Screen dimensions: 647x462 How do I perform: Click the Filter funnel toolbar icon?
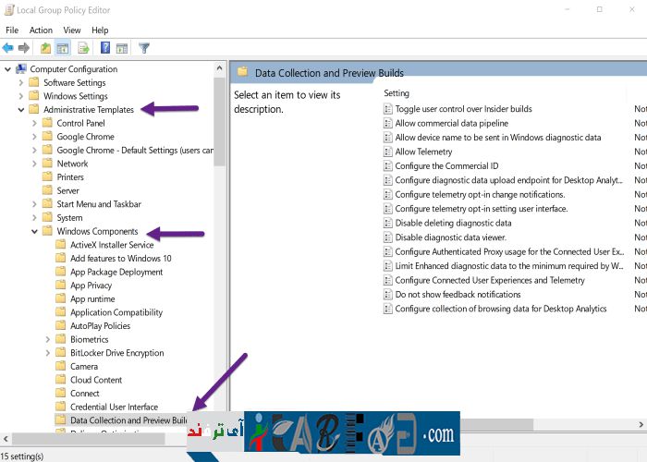[x=144, y=48]
